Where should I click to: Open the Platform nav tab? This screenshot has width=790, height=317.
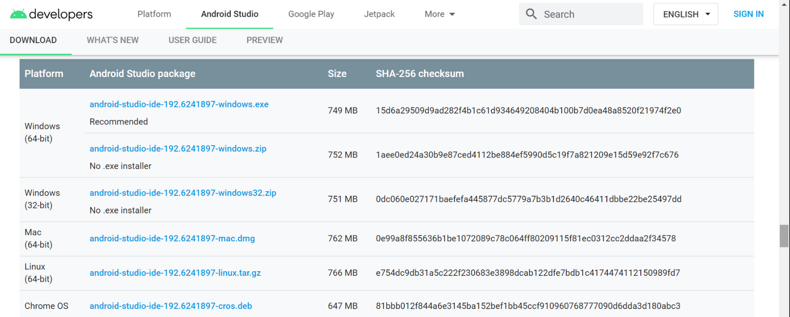pos(154,14)
